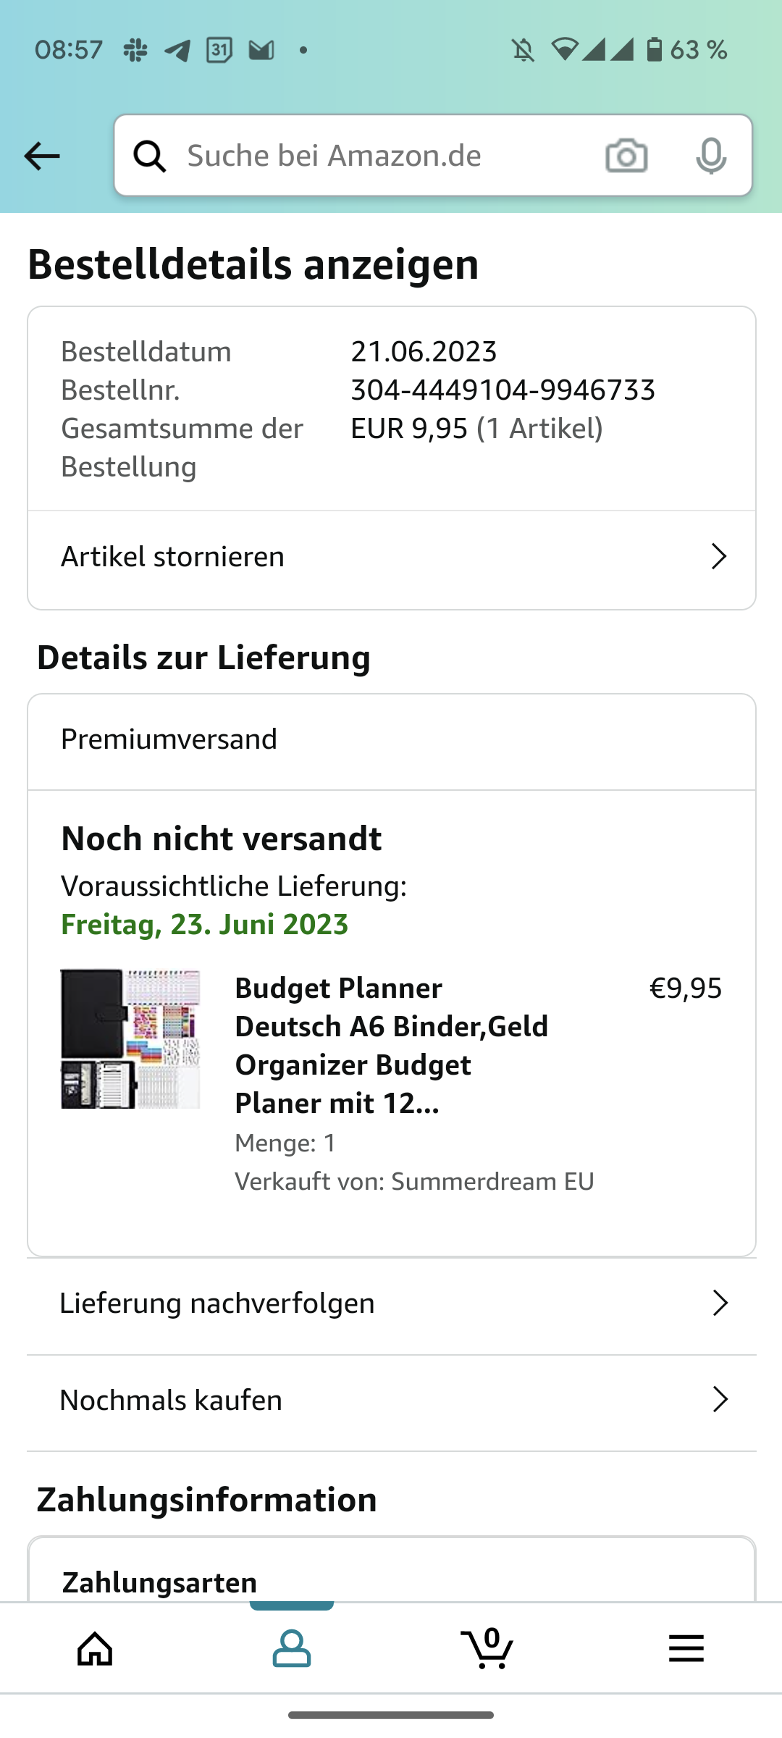This screenshot has width=782, height=1738.
Task: Tap the Slack notification icon in status bar
Action: coord(135,50)
